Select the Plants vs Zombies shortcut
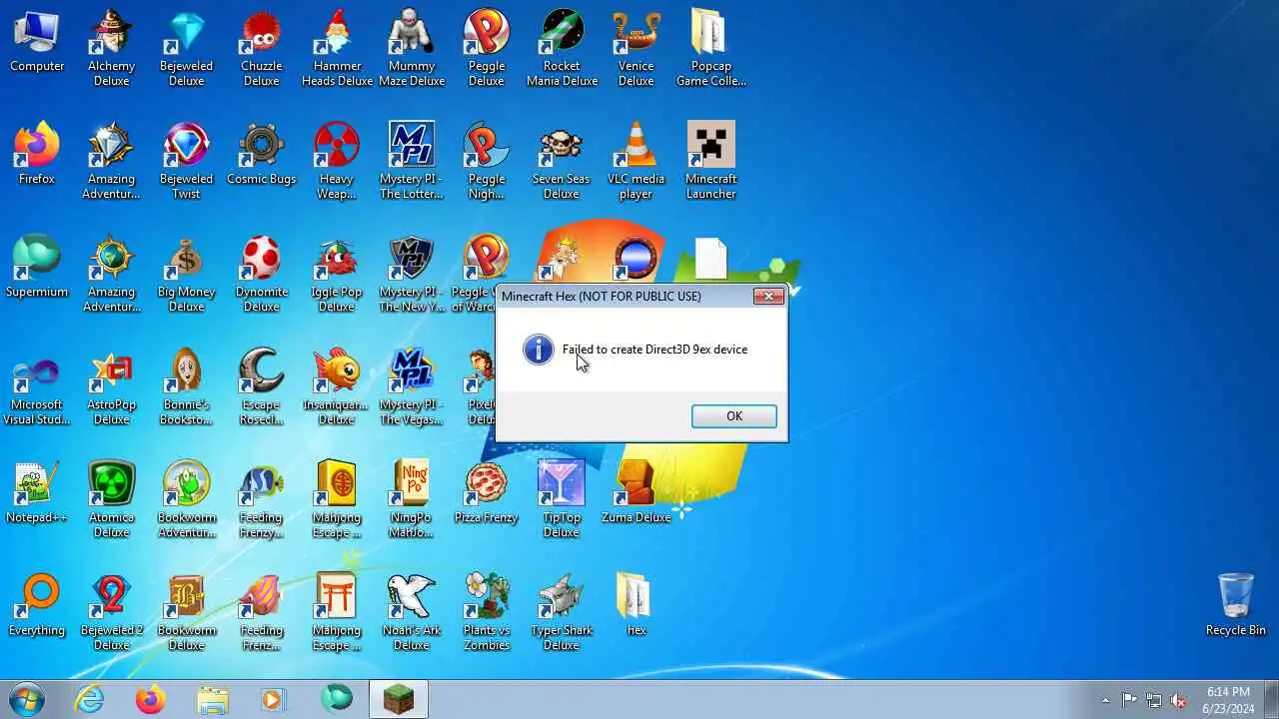 [487, 612]
